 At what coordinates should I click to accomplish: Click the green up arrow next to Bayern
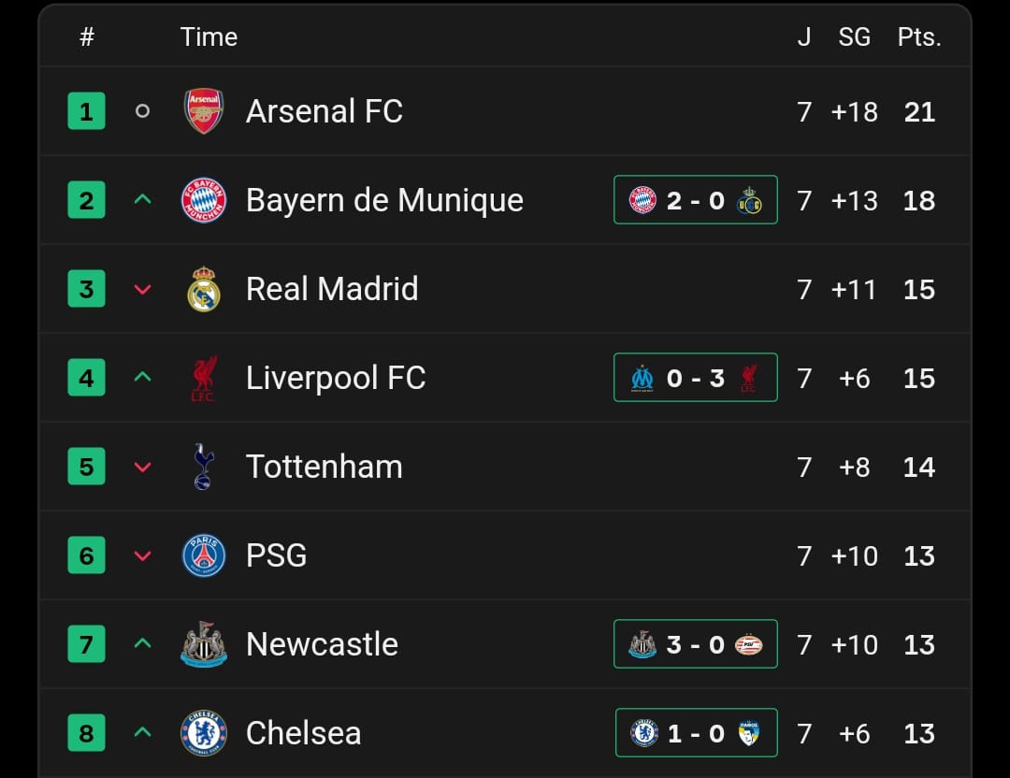coord(142,200)
